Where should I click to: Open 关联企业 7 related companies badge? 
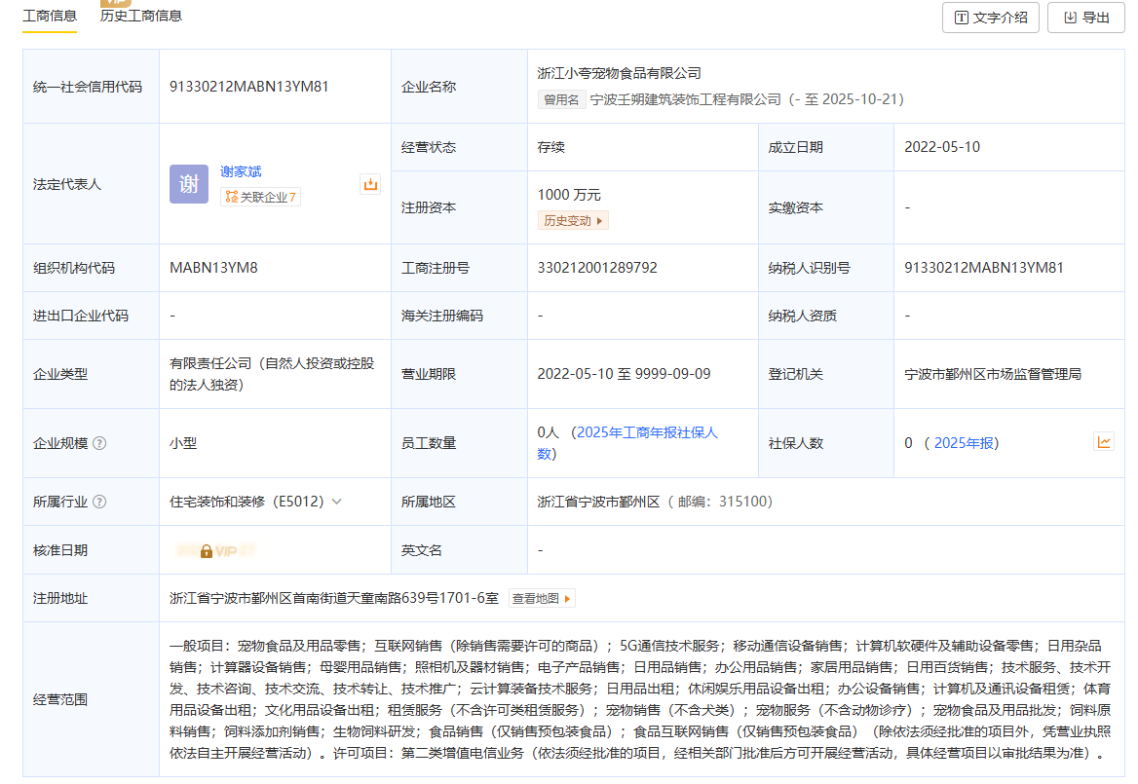coord(260,198)
